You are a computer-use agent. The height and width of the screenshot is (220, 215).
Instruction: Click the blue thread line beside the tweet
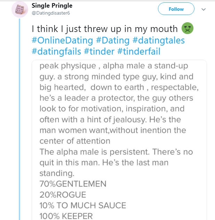(20, 122)
